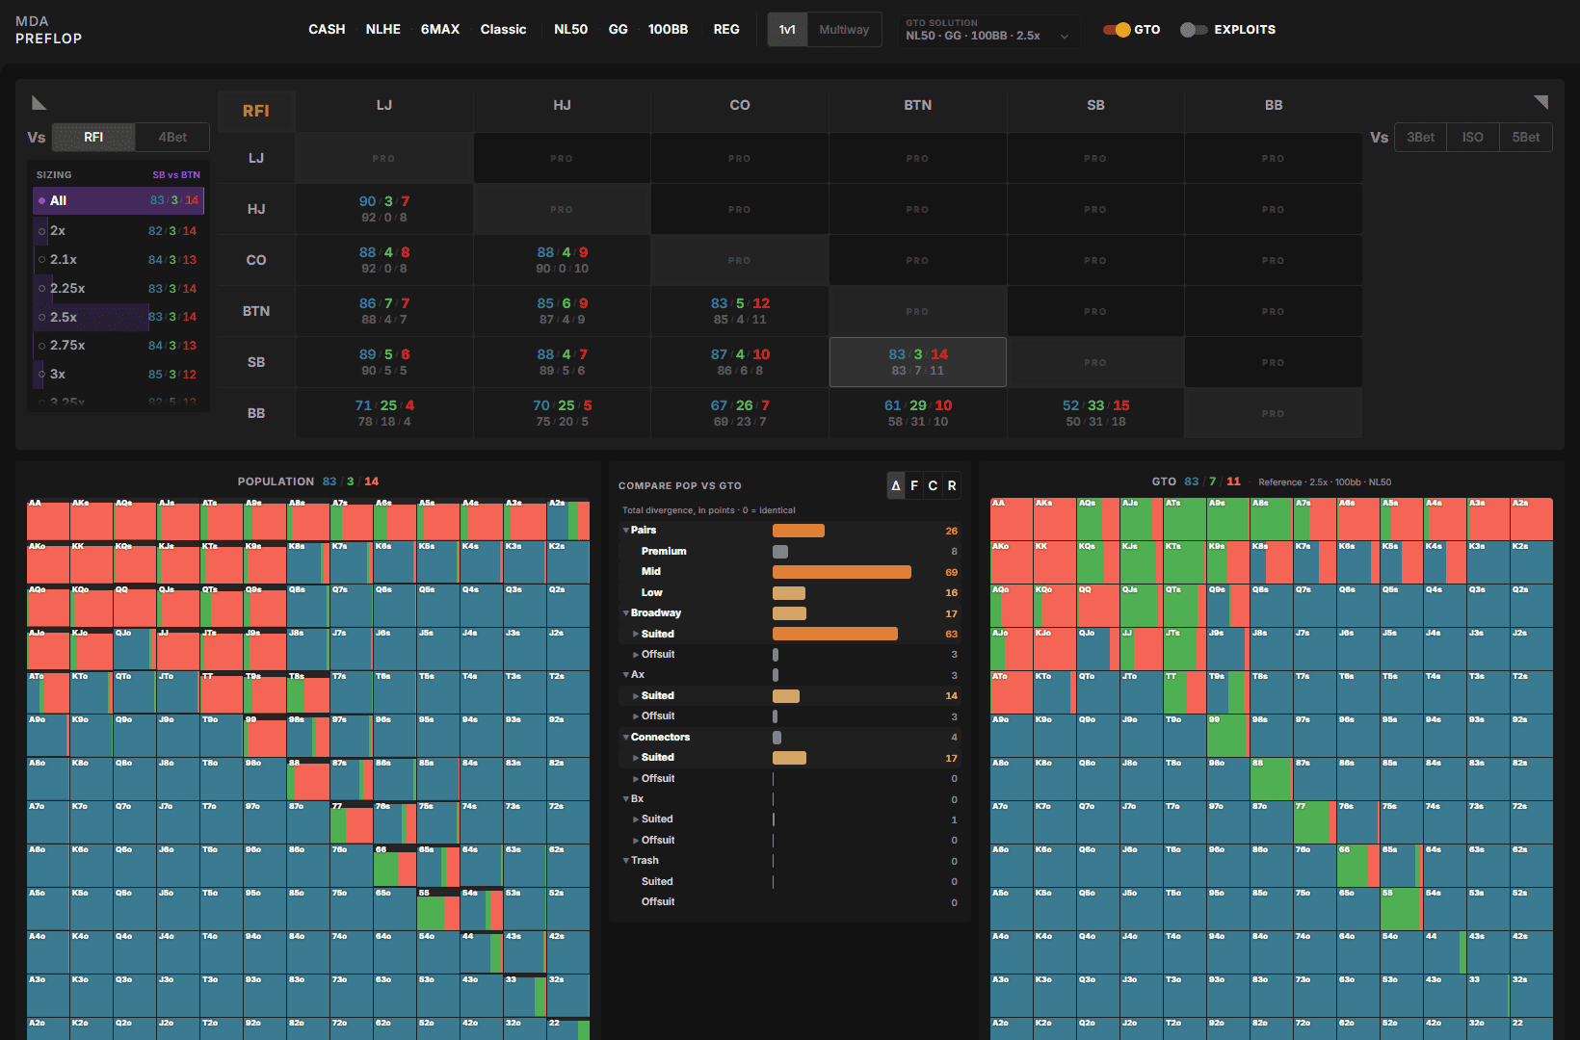This screenshot has height=1040, width=1580.
Task: Enable the EXPLOITS toggle switch
Action: point(1194,30)
